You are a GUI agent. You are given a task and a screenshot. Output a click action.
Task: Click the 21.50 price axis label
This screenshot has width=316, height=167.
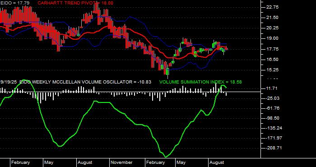272,18
